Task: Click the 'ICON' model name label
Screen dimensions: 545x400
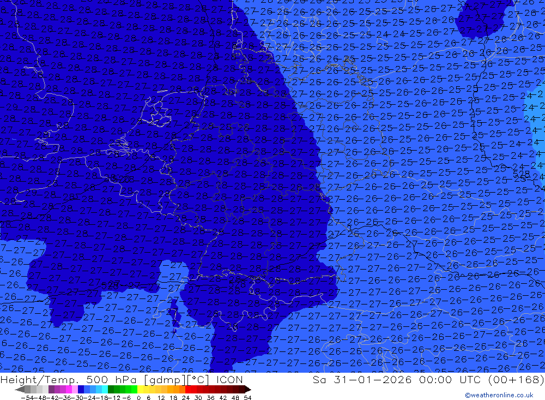Action: coord(229,379)
